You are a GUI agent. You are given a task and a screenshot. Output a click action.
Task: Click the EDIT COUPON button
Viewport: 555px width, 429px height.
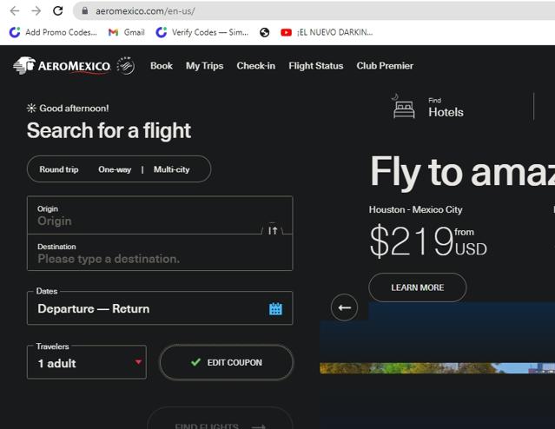pyautogui.click(x=227, y=362)
